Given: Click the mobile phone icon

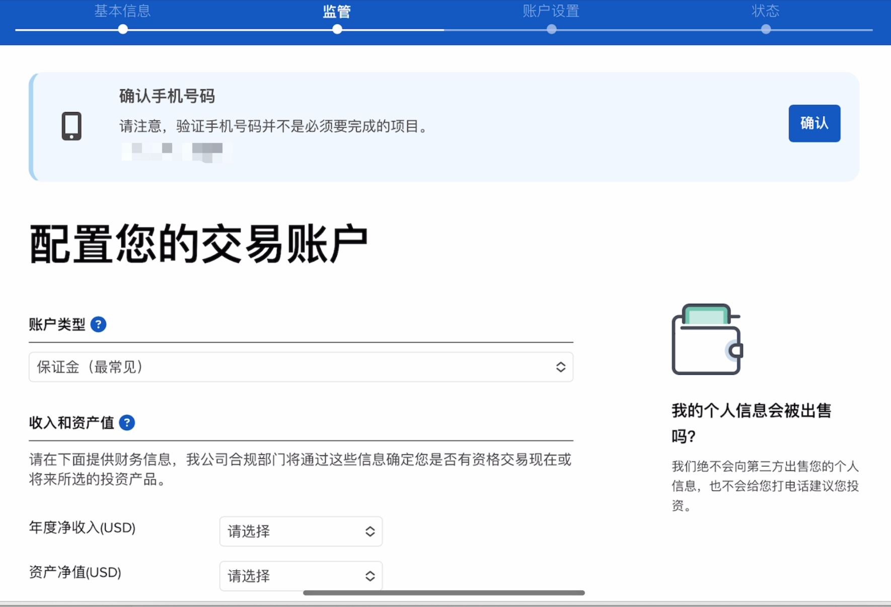Looking at the screenshot, I should 71,126.
